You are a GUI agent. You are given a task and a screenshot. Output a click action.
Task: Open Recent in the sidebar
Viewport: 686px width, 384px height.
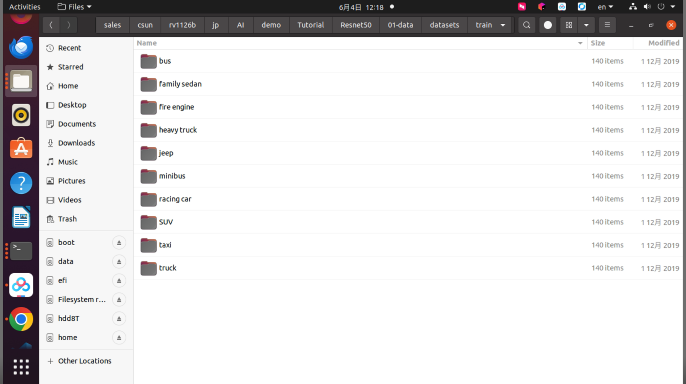86,48
